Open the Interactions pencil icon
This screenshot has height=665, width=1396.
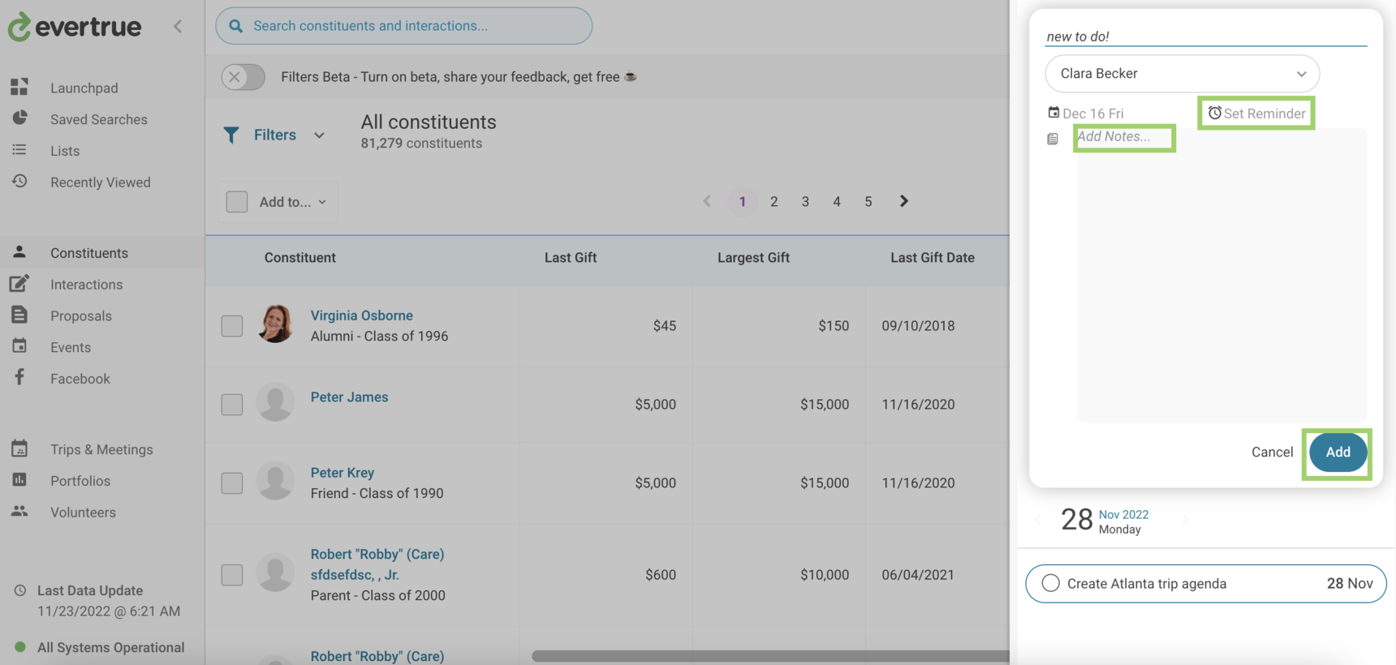coord(19,284)
